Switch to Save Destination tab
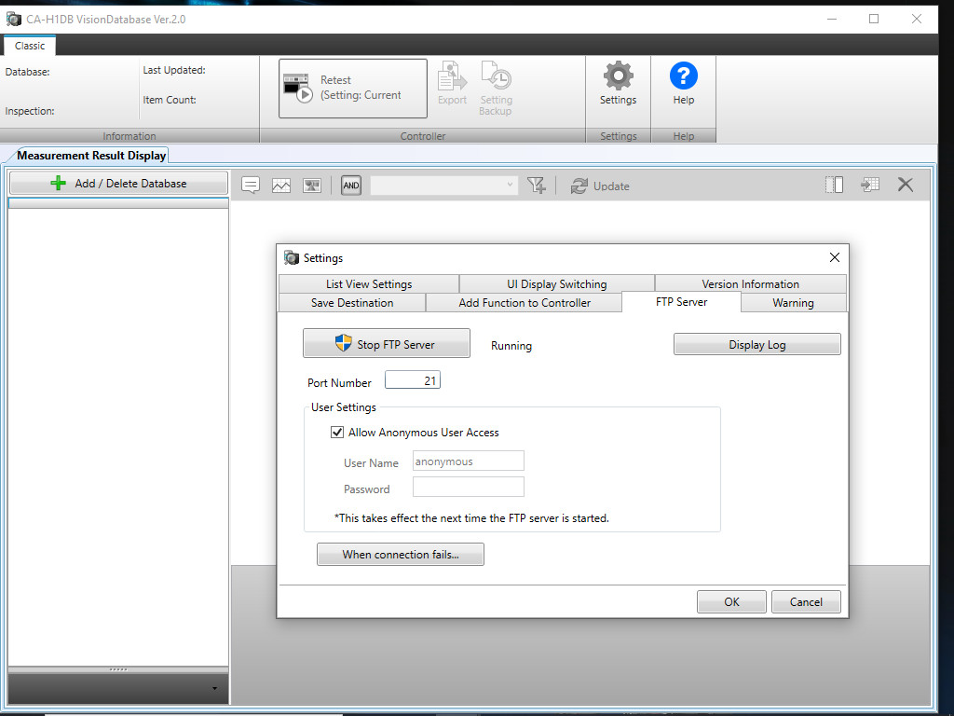This screenshot has width=954, height=716. click(x=351, y=303)
